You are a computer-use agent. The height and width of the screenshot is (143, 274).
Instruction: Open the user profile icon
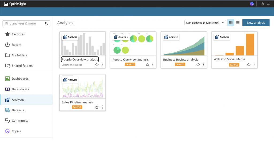click(x=268, y=4)
